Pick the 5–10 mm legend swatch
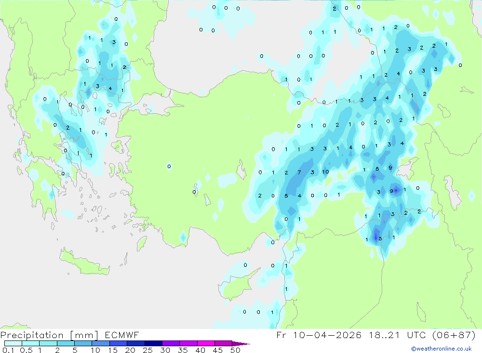The width and height of the screenshot is (482, 353). [83, 343]
